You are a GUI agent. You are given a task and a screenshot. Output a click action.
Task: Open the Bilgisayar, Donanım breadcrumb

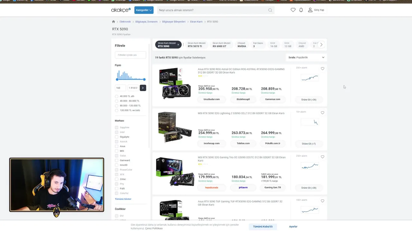pos(146,21)
